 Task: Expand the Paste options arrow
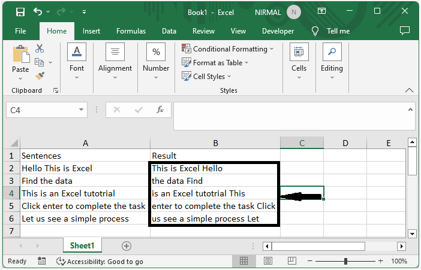pos(20,79)
